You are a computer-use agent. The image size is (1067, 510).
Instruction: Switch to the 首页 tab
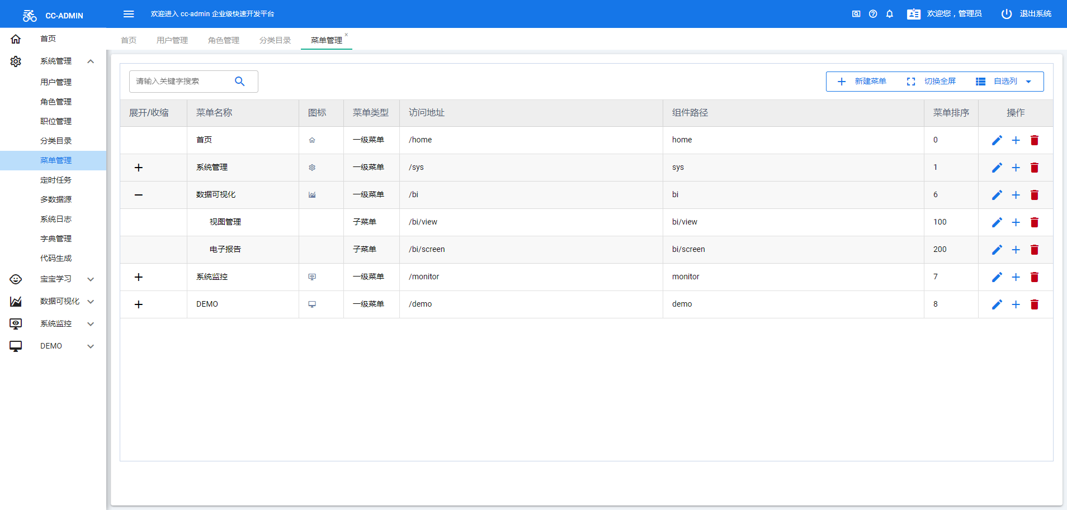pos(129,40)
